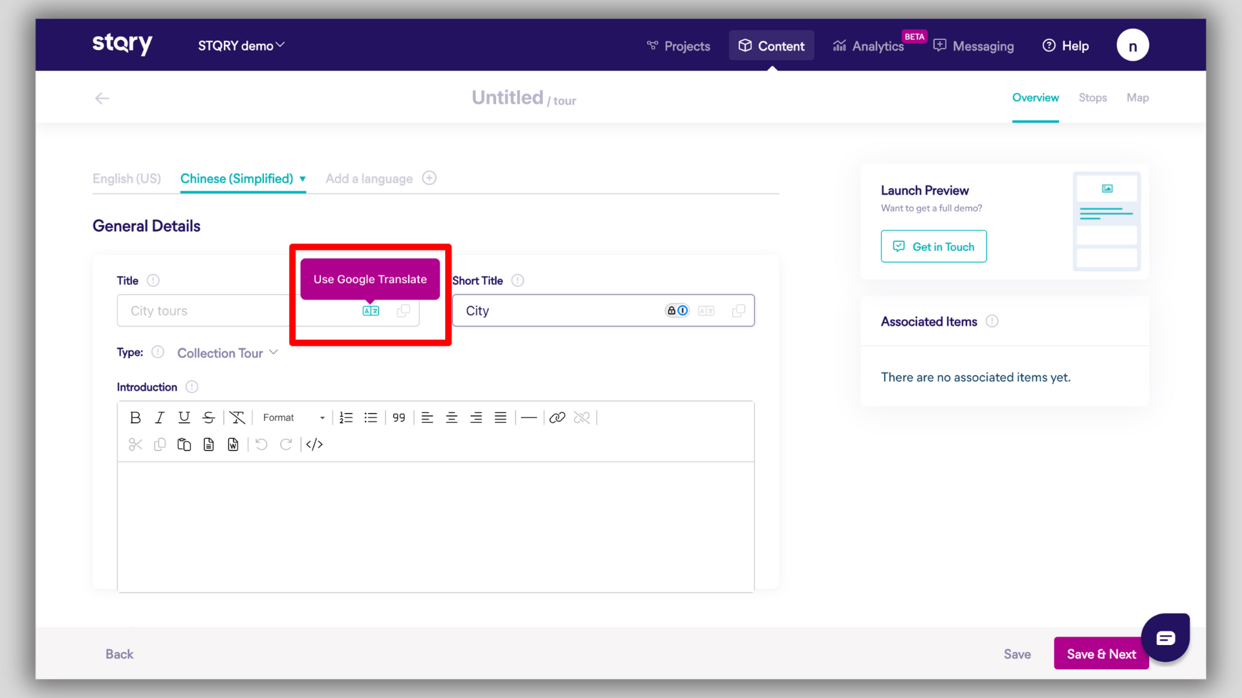This screenshot has width=1242, height=698.
Task: Click the back arrow beside Untitled
Action: click(x=102, y=98)
